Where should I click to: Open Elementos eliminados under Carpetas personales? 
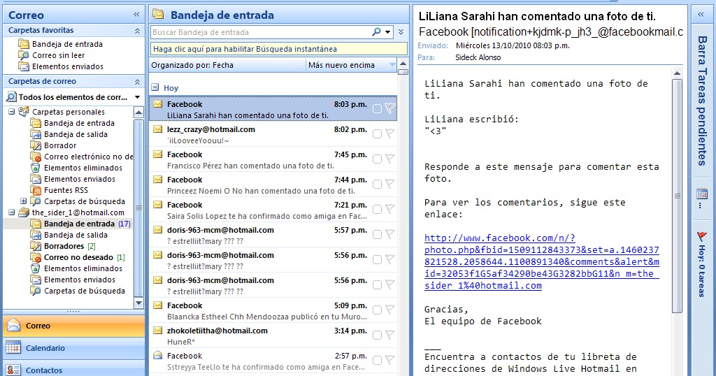point(76,168)
